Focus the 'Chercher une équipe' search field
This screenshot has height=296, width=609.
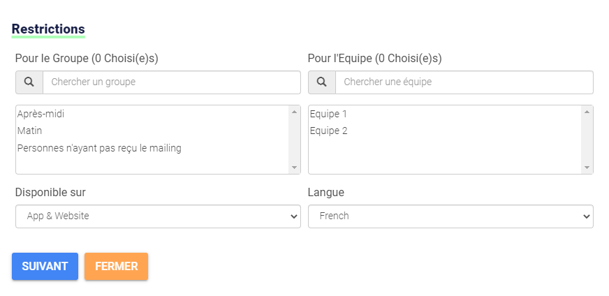(x=464, y=82)
